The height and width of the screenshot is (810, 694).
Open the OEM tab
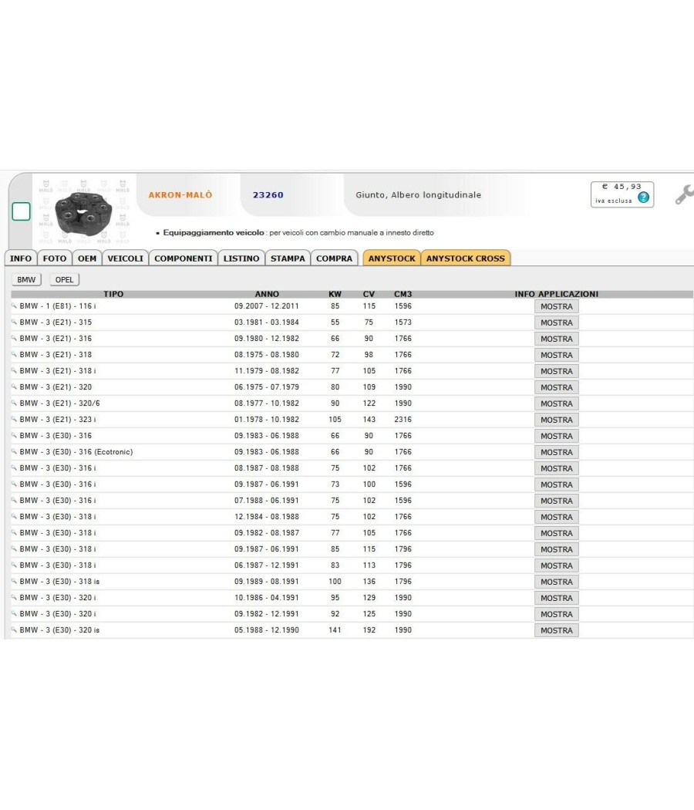87,258
